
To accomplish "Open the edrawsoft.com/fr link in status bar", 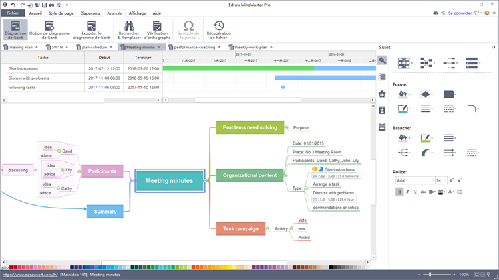I will pos(30,275).
